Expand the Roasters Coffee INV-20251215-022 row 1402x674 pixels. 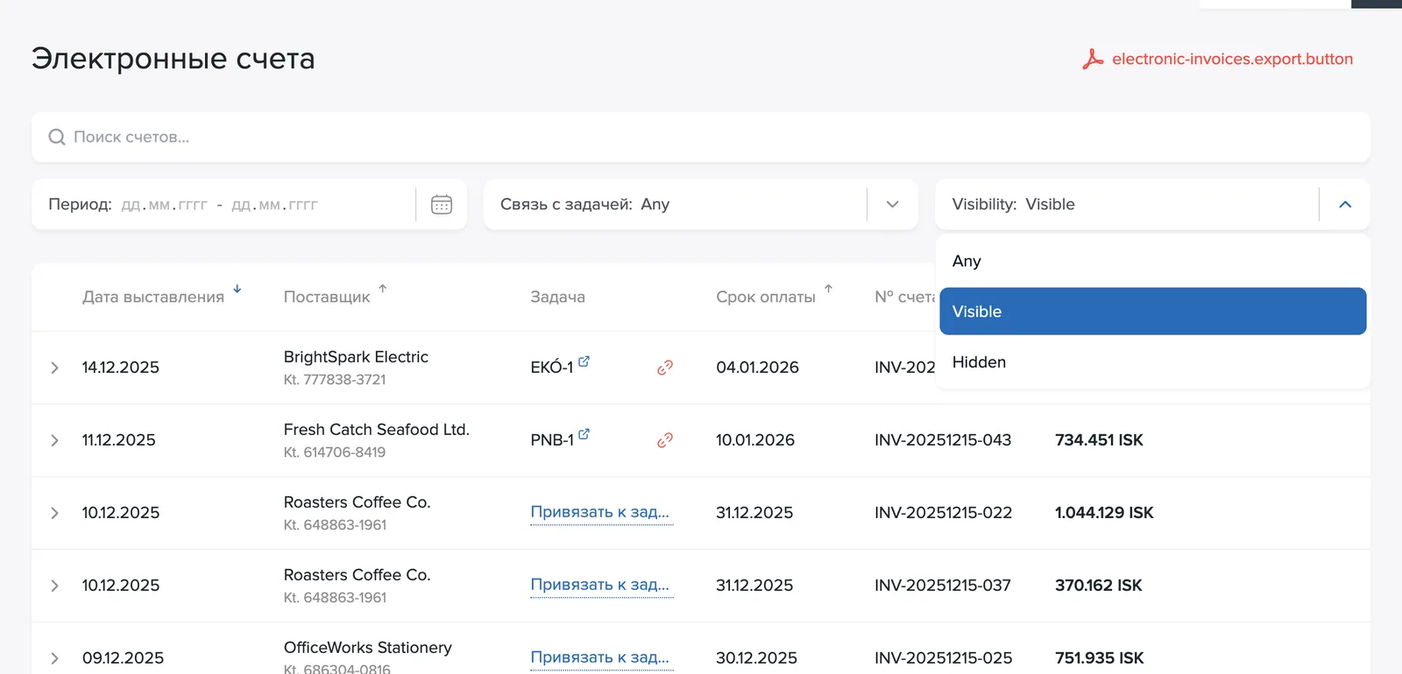54,513
